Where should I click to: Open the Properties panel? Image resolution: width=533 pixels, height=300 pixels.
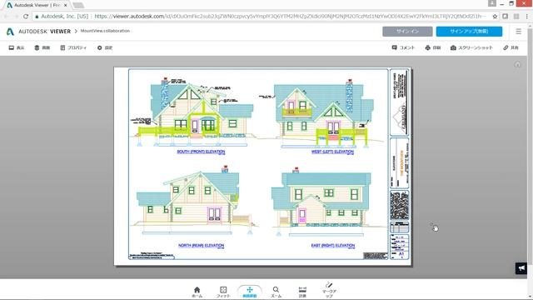click(73, 47)
